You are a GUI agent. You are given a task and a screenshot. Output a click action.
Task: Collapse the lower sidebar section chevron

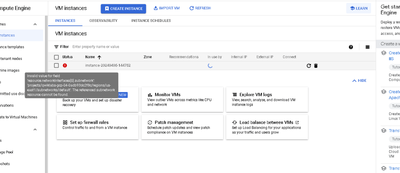35,130
